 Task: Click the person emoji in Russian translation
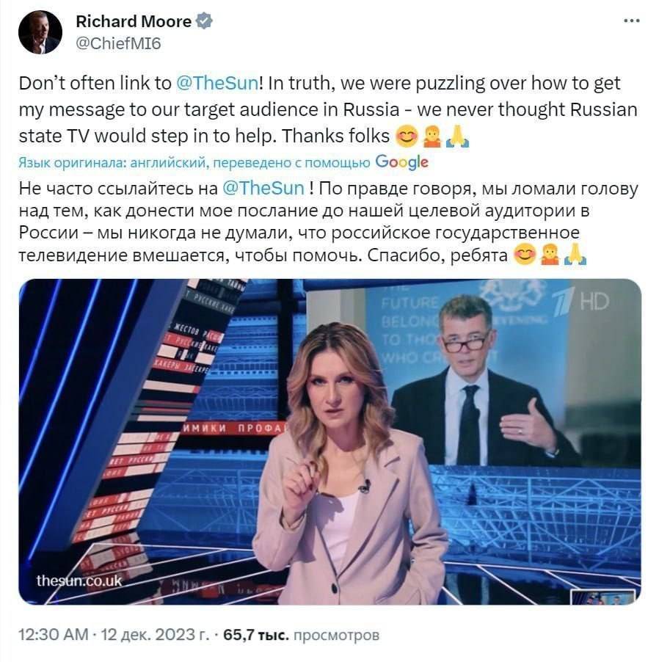tap(550, 255)
